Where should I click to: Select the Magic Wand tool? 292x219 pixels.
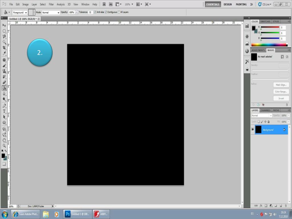pos(4,42)
